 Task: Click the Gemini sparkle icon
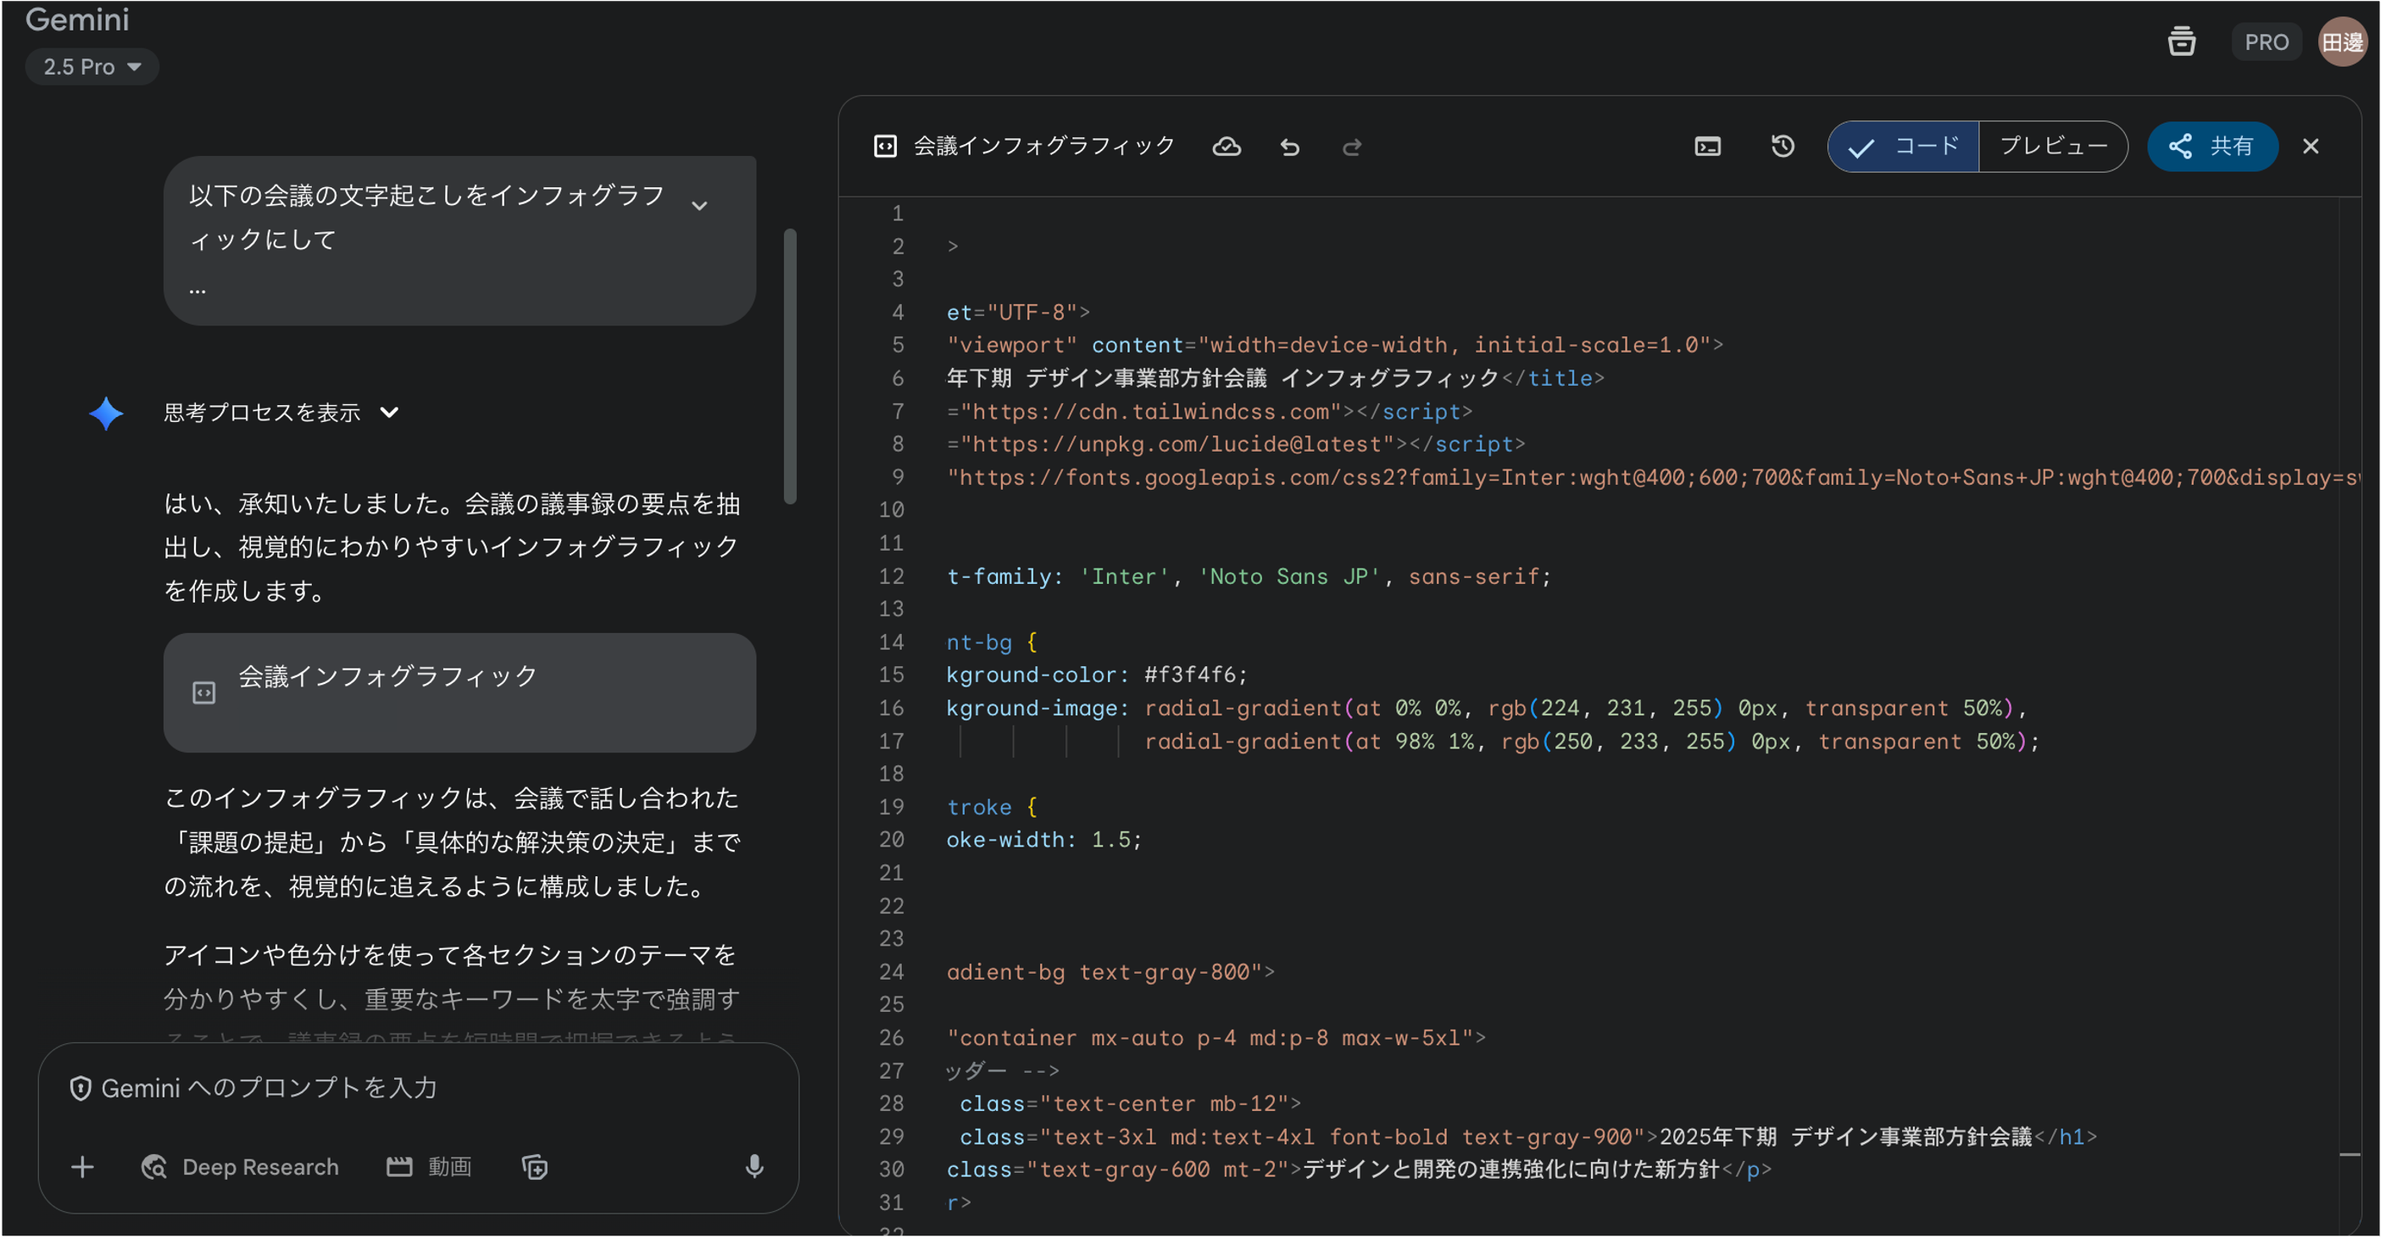click(106, 413)
